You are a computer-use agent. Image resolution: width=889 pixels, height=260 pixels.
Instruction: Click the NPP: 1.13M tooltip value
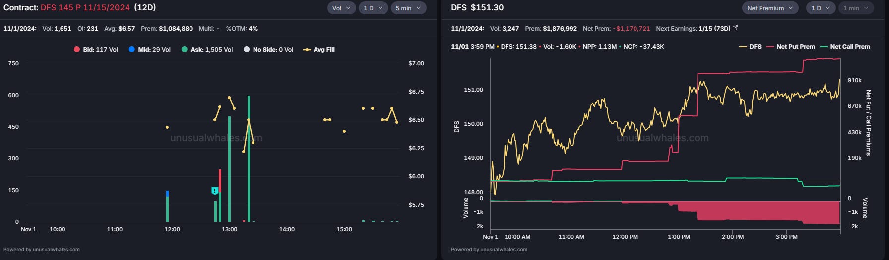pyautogui.click(x=600, y=47)
